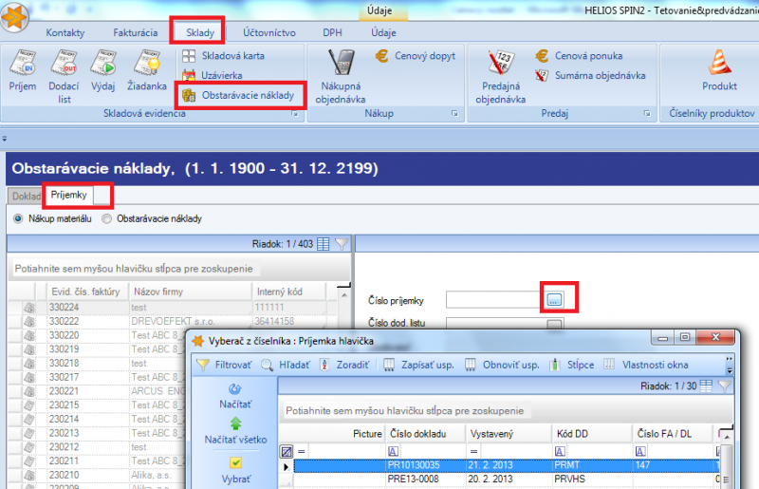This screenshot has height=489, width=759.
Task: Expand dialog toolbar overflow chevron
Action: pos(730,365)
